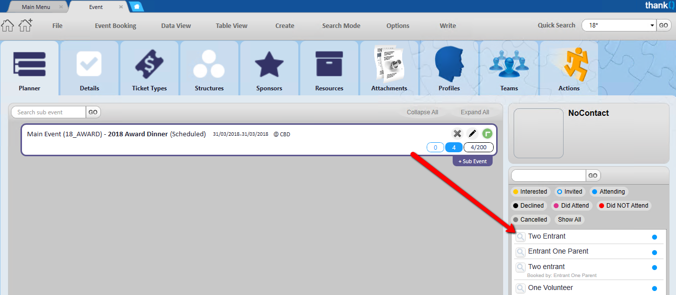Click the pencil edit icon on Main Event
Image resolution: width=676 pixels, height=295 pixels.
pyautogui.click(x=472, y=134)
